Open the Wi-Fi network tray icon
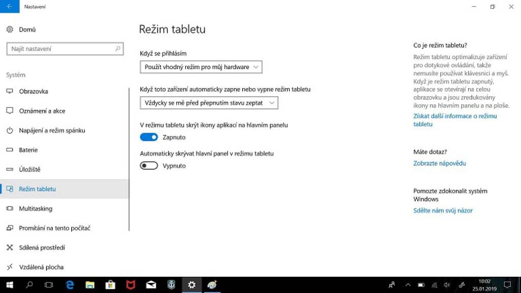This screenshot has height=293, width=521. 435,285
